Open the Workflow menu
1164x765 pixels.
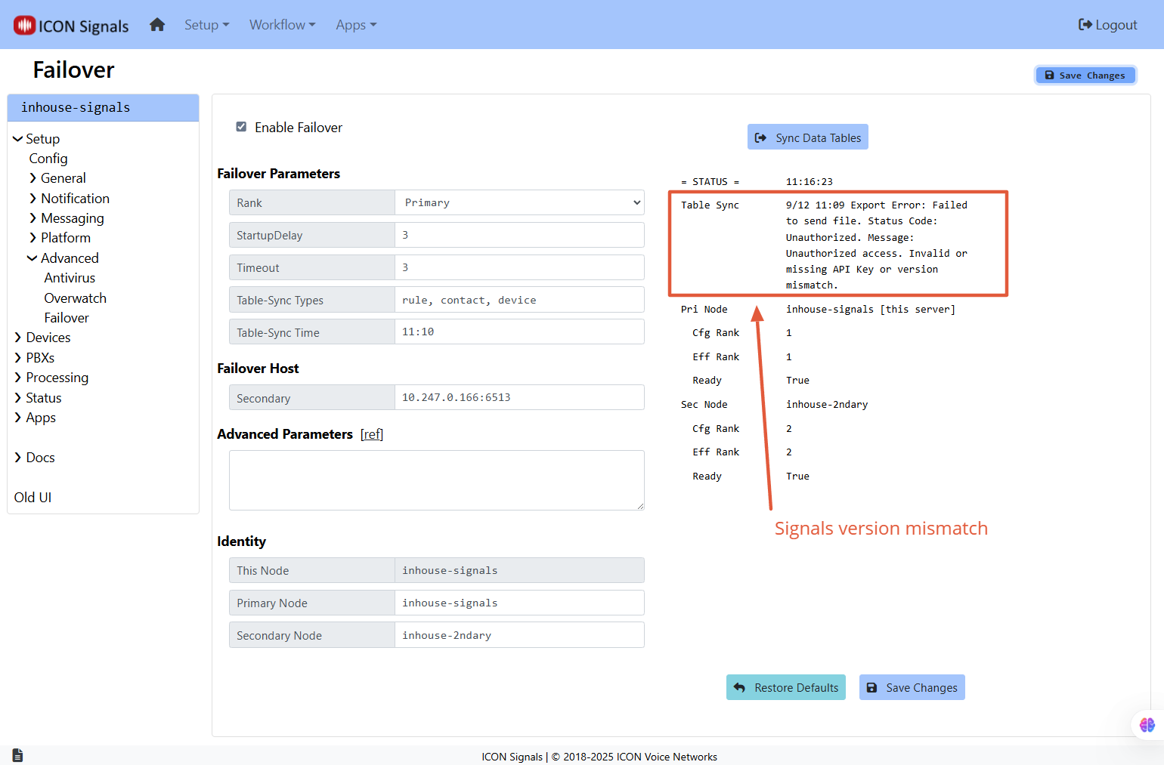pyautogui.click(x=282, y=25)
